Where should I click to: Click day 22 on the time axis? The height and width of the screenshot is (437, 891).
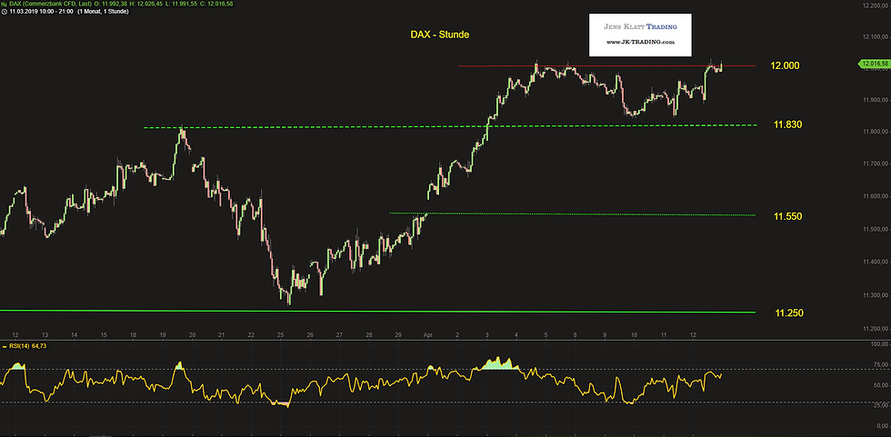point(251,335)
